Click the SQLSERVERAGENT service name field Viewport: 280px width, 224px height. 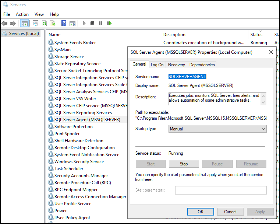pos(187,77)
